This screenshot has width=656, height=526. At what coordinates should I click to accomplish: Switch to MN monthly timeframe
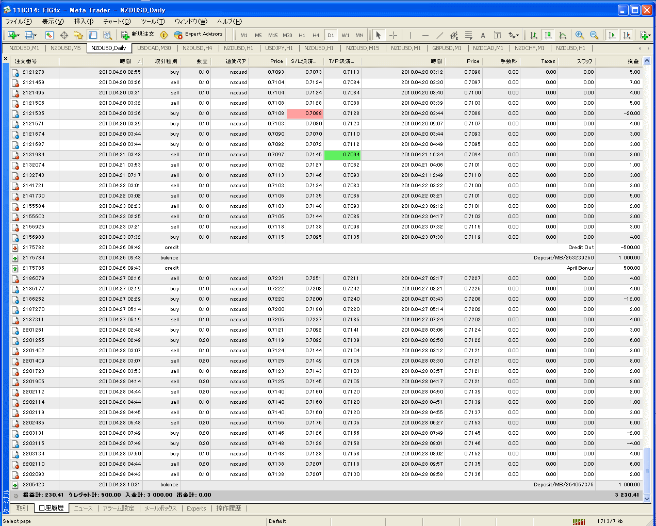tap(359, 35)
